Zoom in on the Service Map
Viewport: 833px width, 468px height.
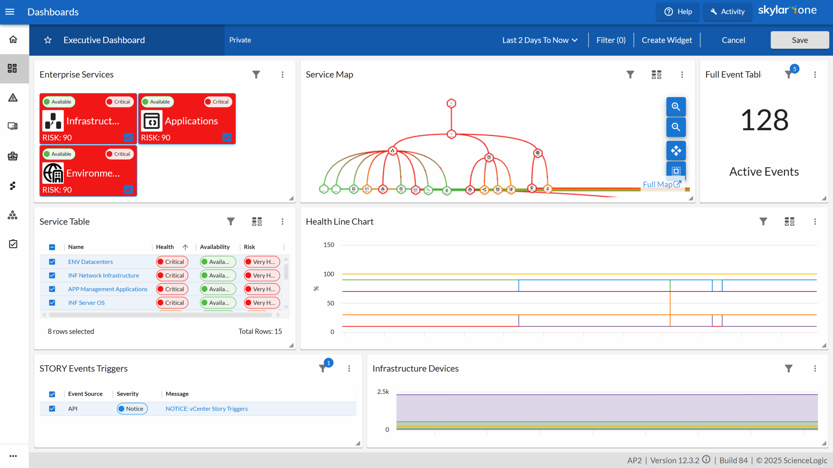pyautogui.click(x=676, y=107)
